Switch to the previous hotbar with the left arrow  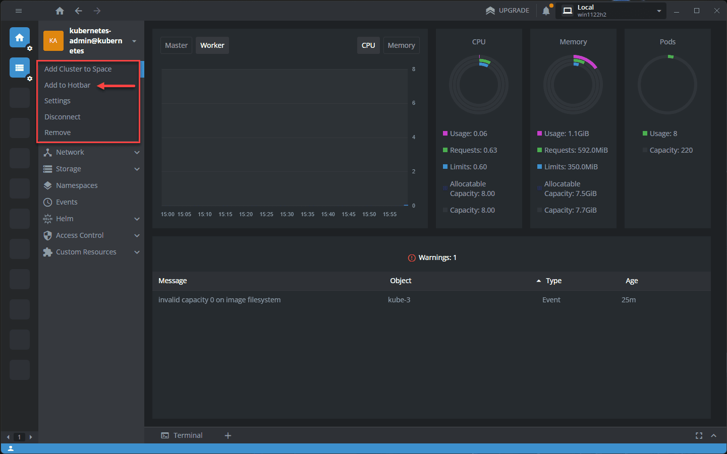click(x=8, y=437)
